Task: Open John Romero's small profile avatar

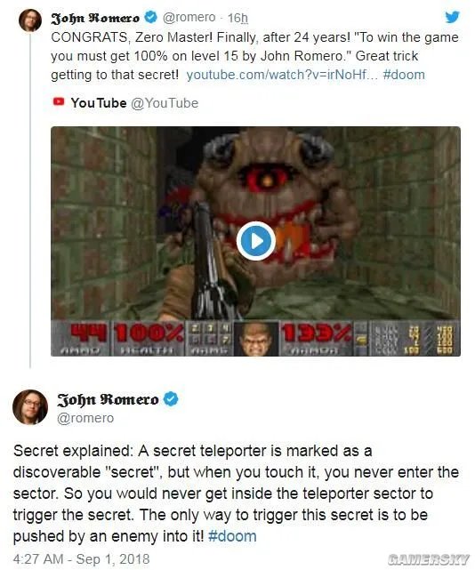Action: [x=30, y=20]
